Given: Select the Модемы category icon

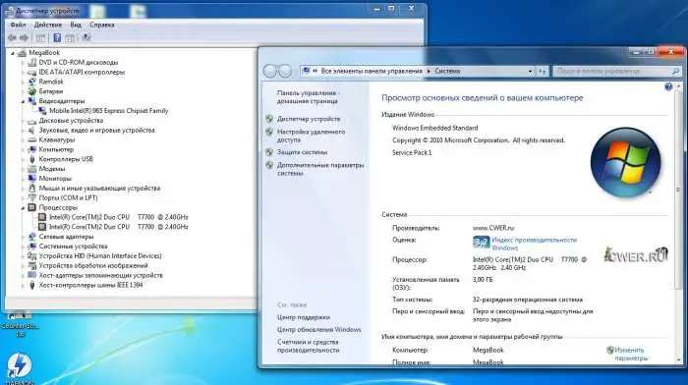Looking at the screenshot, I should tap(31, 169).
